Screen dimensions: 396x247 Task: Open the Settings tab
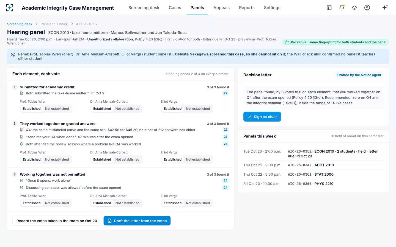point(272,8)
